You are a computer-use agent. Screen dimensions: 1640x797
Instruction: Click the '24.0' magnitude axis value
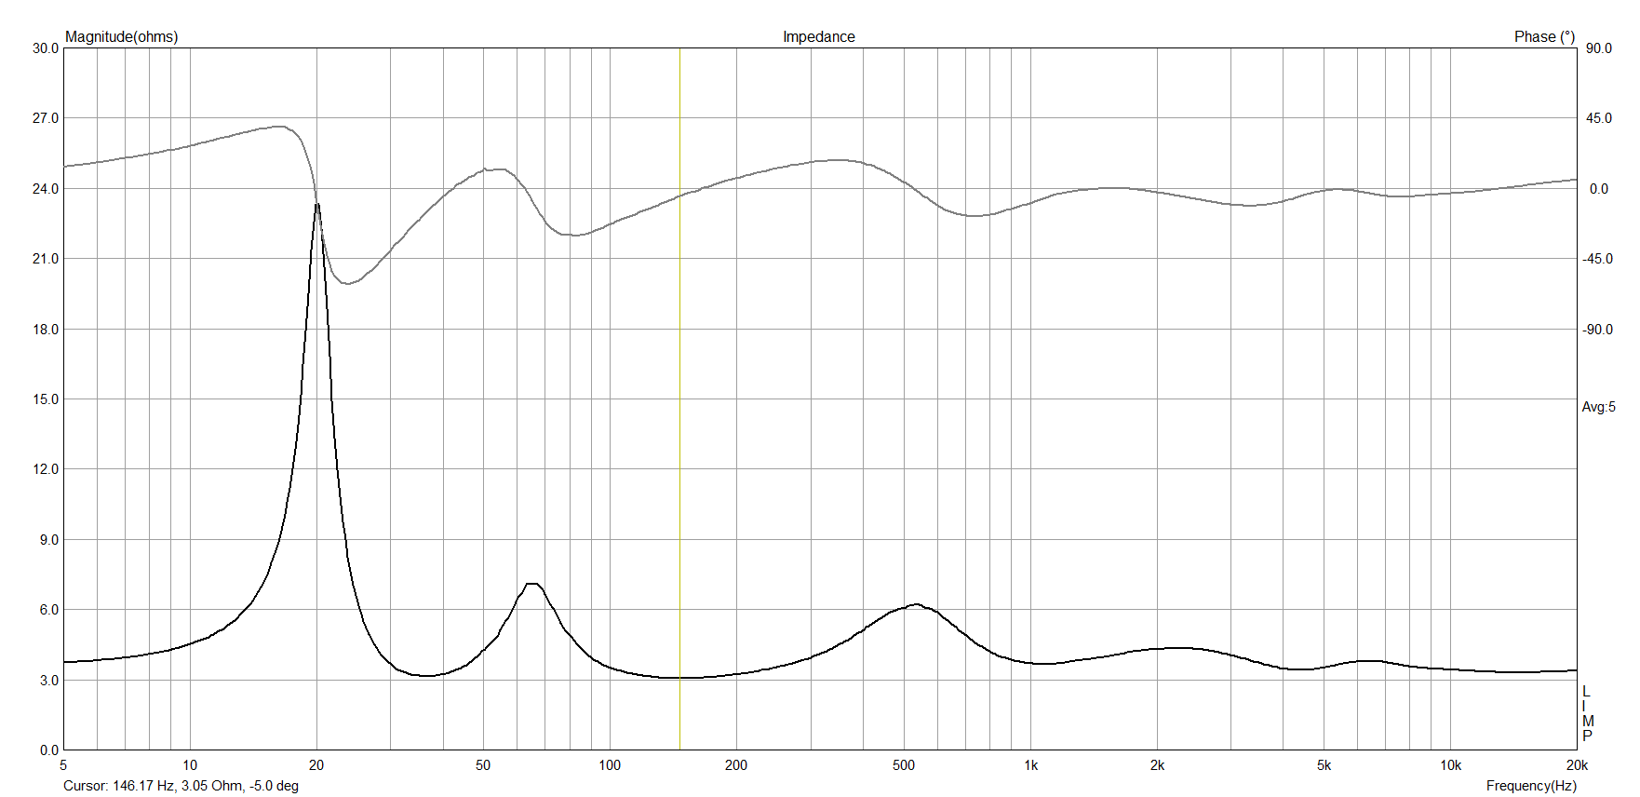pos(46,189)
